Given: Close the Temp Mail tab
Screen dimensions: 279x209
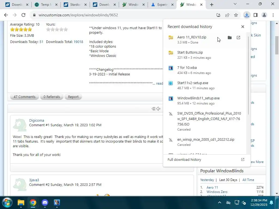Looking at the screenshot, I should click(x=56, y=5).
